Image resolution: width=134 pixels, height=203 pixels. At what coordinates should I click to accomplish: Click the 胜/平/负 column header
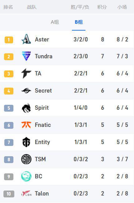tap(80, 7)
